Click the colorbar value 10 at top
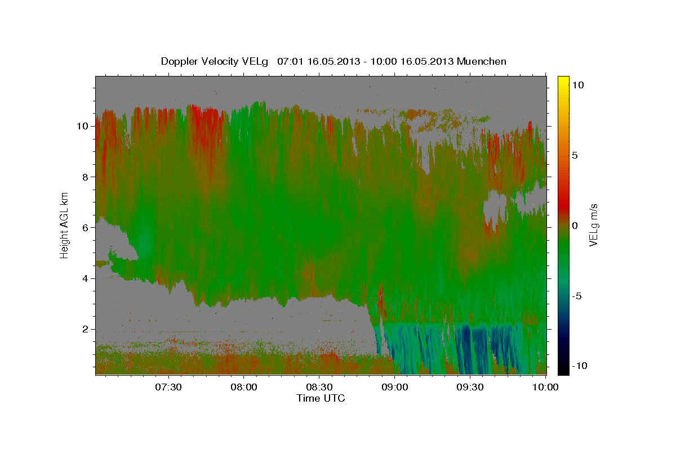 pyautogui.click(x=579, y=84)
